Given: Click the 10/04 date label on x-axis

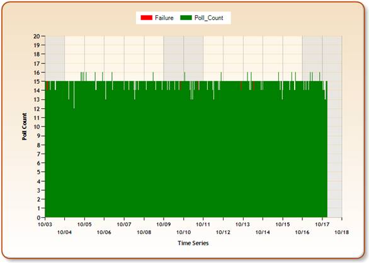Looking at the screenshot, I should pos(64,232).
